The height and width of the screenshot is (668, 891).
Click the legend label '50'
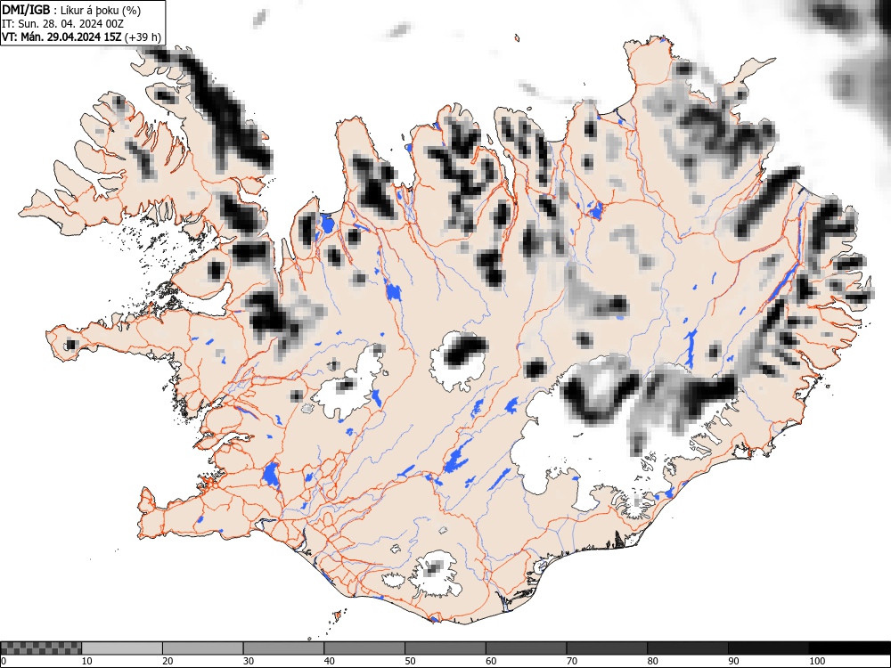click(410, 661)
